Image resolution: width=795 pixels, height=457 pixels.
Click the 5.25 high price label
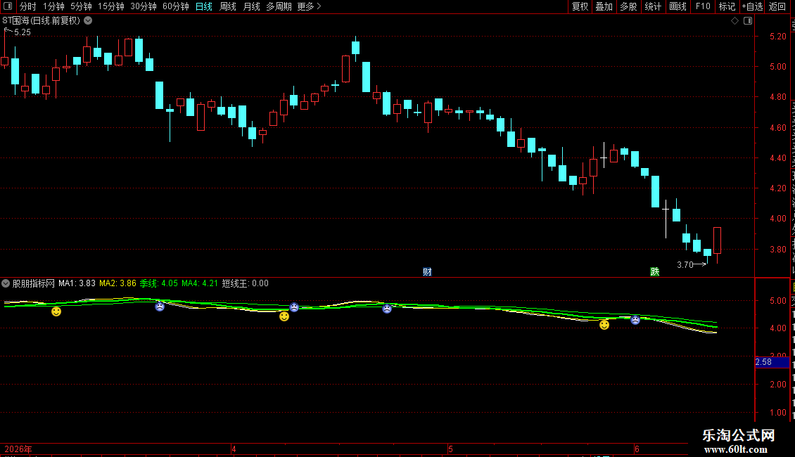coord(23,32)
